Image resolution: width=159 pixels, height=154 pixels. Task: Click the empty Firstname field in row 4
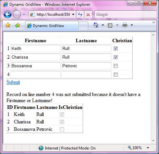(x=35, y=74)
